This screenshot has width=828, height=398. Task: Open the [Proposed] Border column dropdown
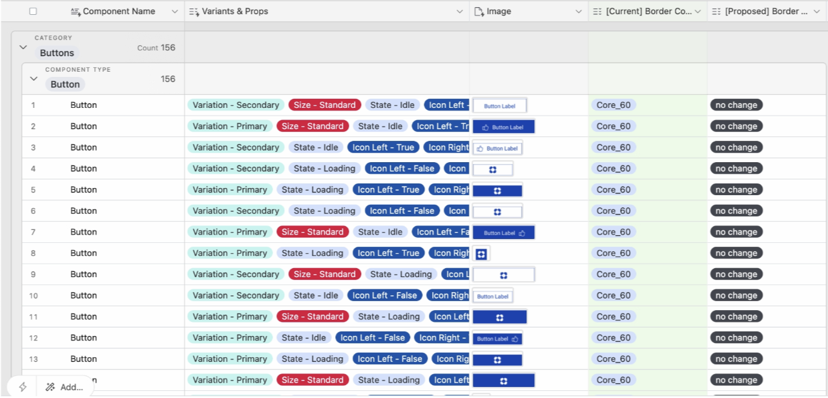[x=817, y=12]
